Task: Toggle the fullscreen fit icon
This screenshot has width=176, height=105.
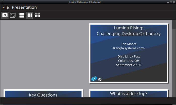Action: tap(13, 15)
